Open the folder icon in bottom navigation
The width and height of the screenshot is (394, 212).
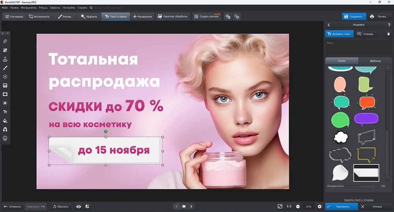pos(184,206)
